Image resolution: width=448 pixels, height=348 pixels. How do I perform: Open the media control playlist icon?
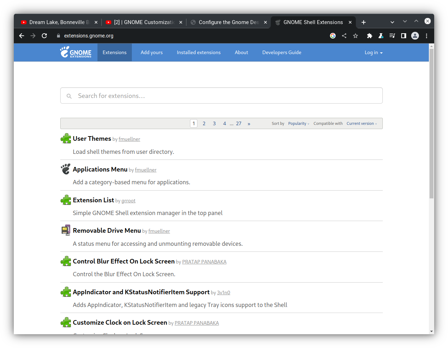392,36
